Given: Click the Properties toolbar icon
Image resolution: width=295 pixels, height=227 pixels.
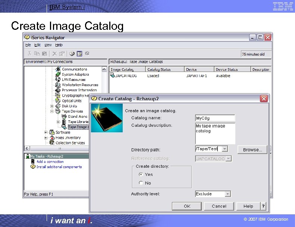Looking at the screenshot, I should 62,54.
